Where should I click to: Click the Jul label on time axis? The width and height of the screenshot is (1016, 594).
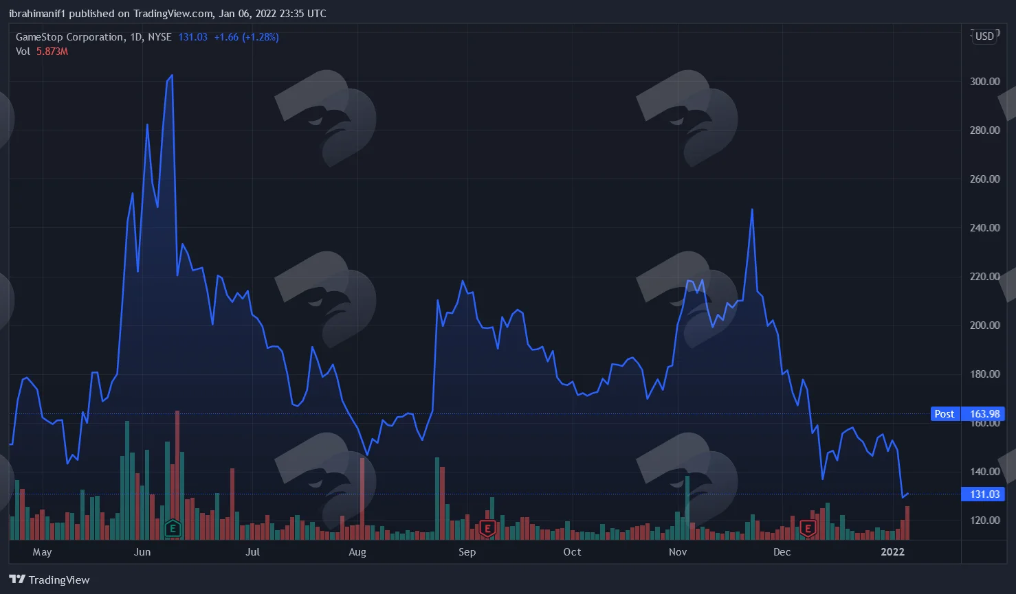253,552
